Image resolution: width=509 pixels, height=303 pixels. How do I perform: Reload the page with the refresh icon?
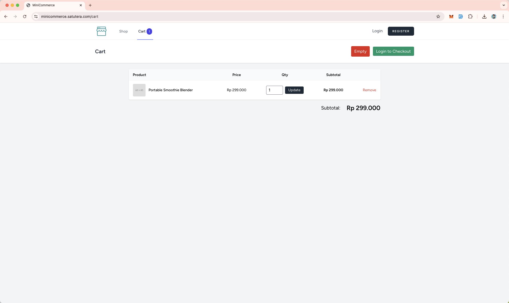pos(25,17)
